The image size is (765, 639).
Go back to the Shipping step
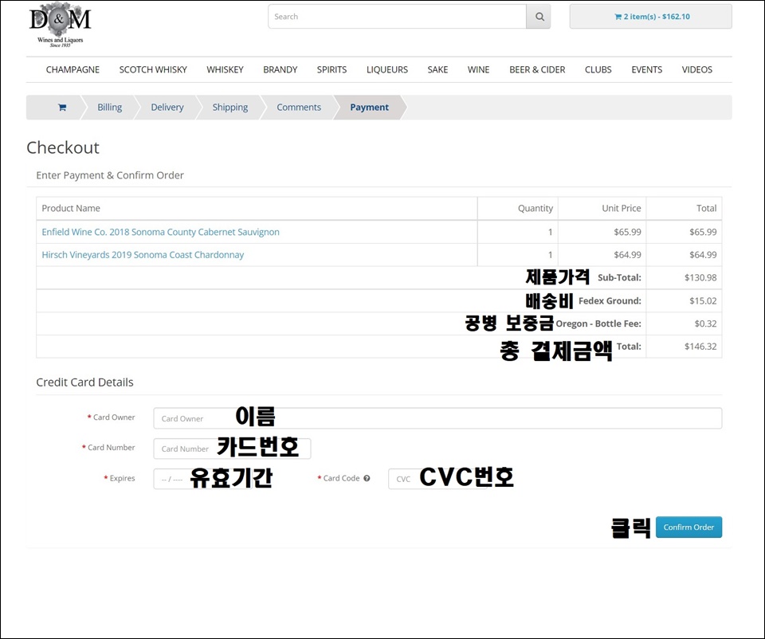click(x=230, y=108)
